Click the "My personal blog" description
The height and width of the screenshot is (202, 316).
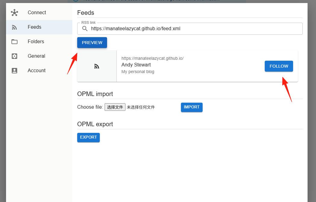coord(138,72)
